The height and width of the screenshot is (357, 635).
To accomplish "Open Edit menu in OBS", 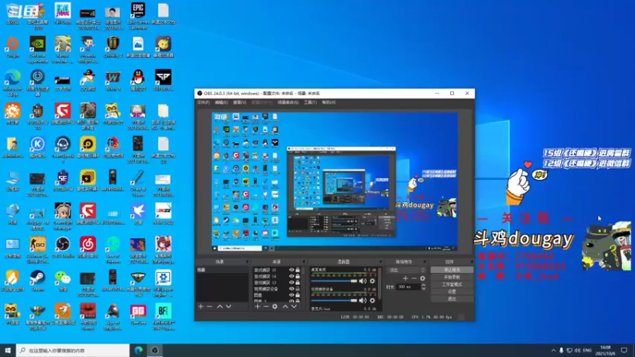I will point(221,102).
